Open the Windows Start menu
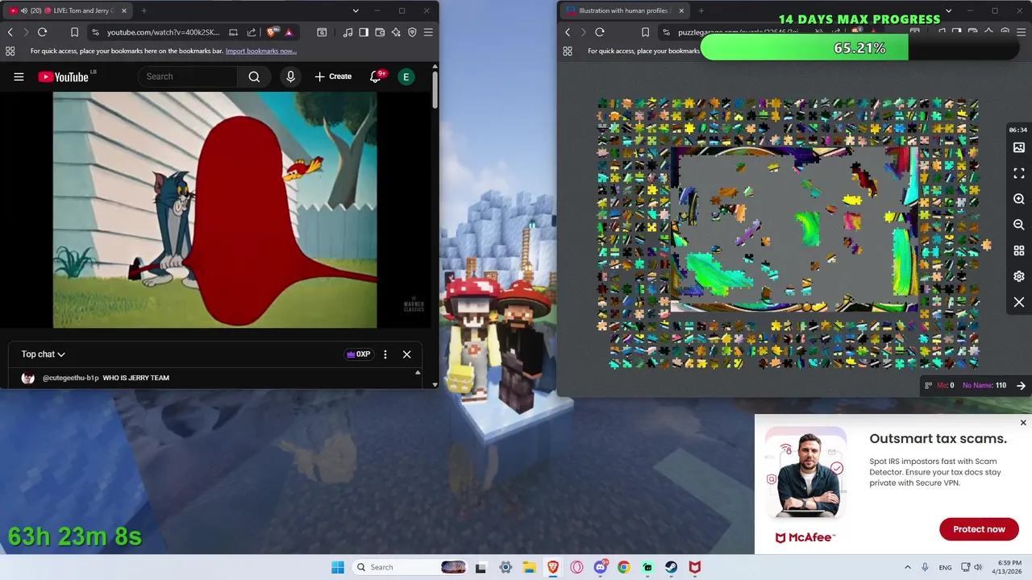 338,567
